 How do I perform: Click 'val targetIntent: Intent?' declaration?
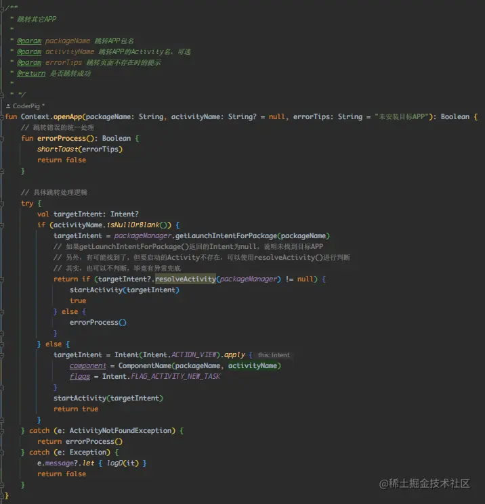(x=88, y=214)
